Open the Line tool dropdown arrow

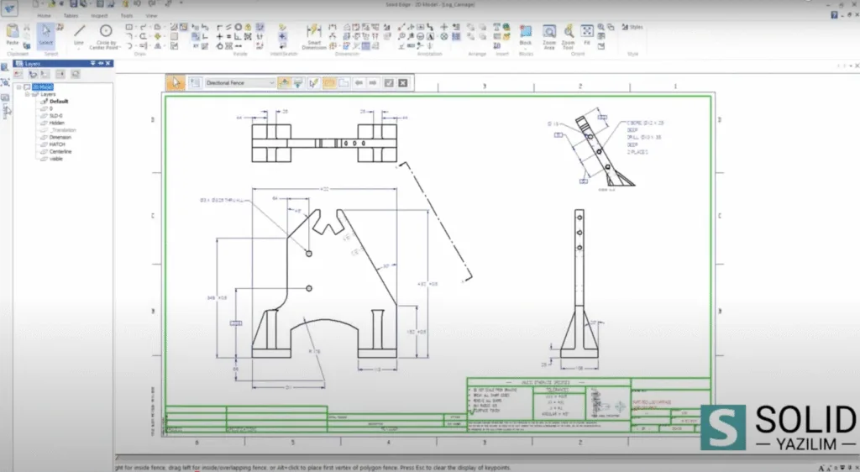pos(79,49)
